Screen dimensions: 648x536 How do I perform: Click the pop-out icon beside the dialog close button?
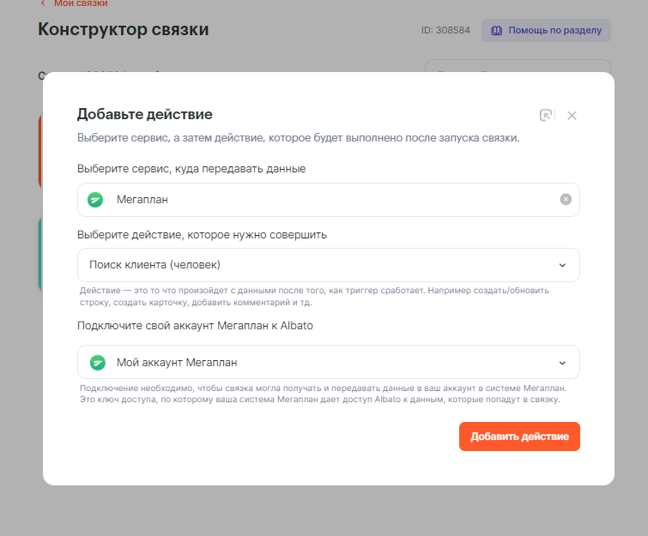546,115
